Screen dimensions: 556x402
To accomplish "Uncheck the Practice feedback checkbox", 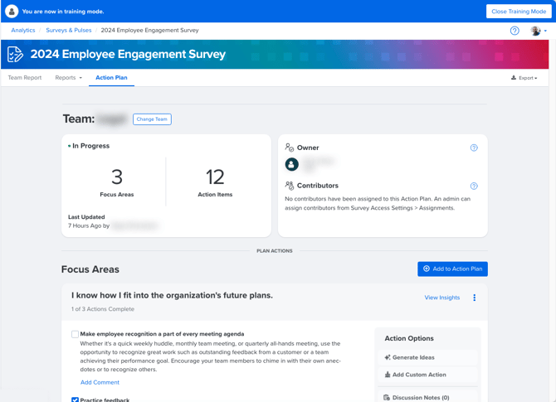I will (x=75, y=399).
